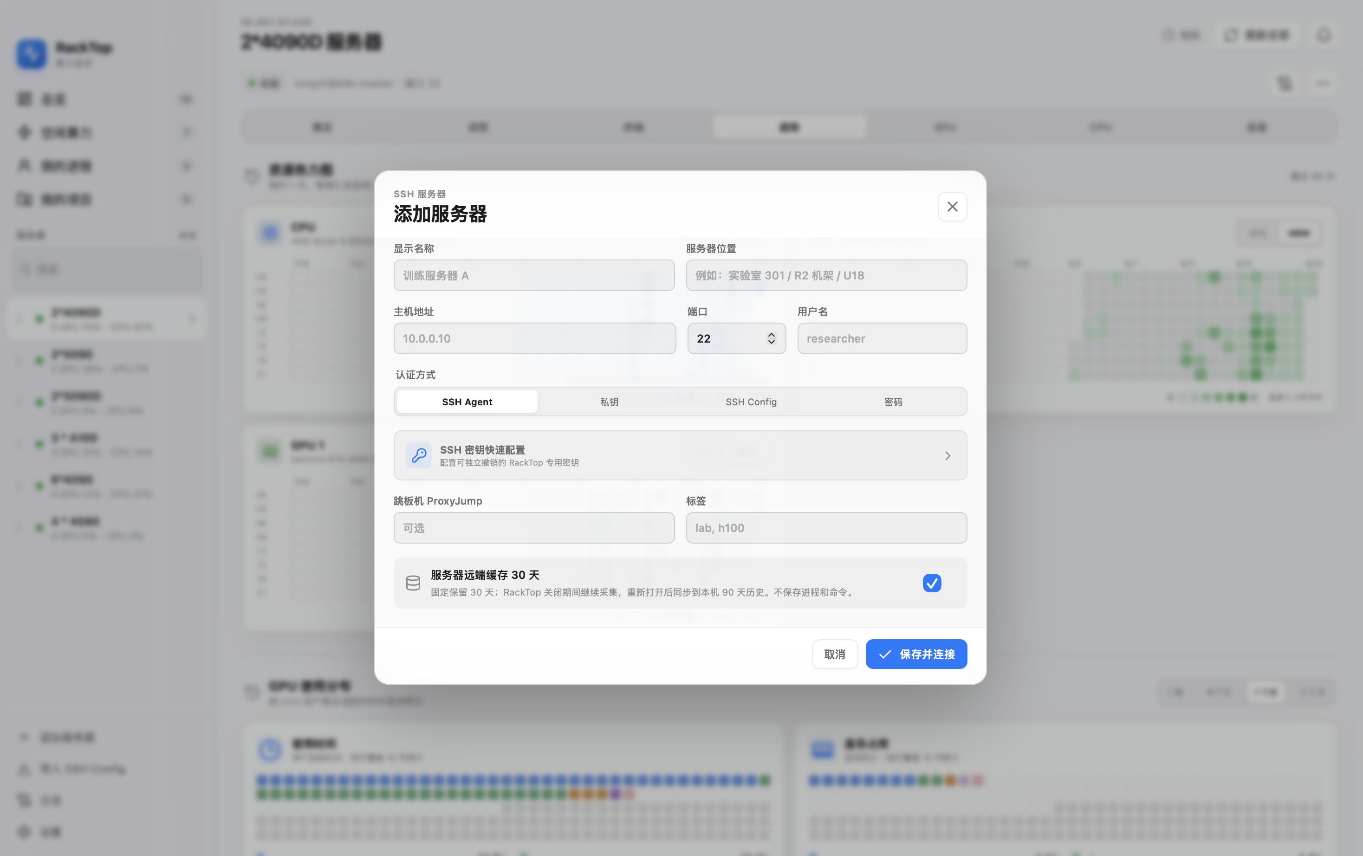This screenshot has height=856, width=1363.
Task: Click the 标签 input field
Action: [826, 528]
